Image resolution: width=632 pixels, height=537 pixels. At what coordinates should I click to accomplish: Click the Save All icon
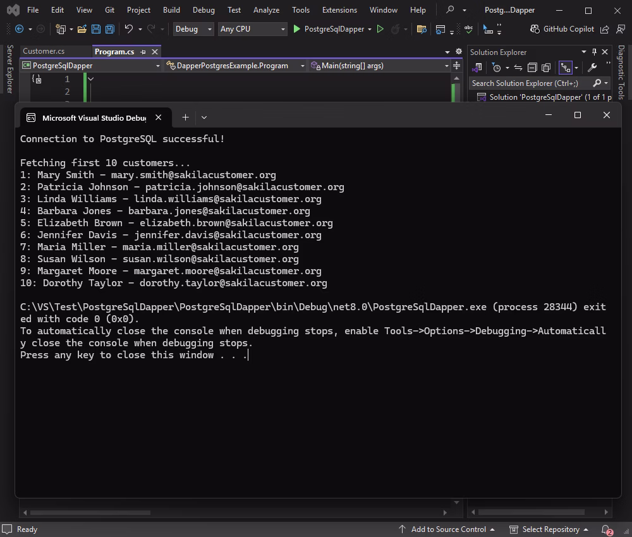point(109,29)
